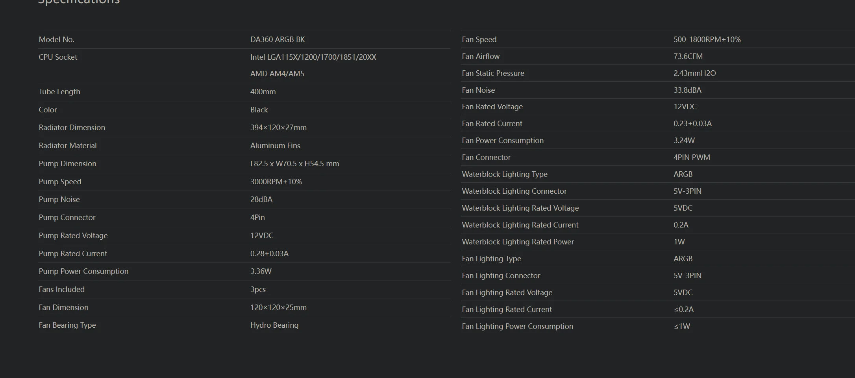Click the Radiator Material Aluminum Fins value
Image resolution: width=855 pixels, height=378 pixels.
pos(275,145)
